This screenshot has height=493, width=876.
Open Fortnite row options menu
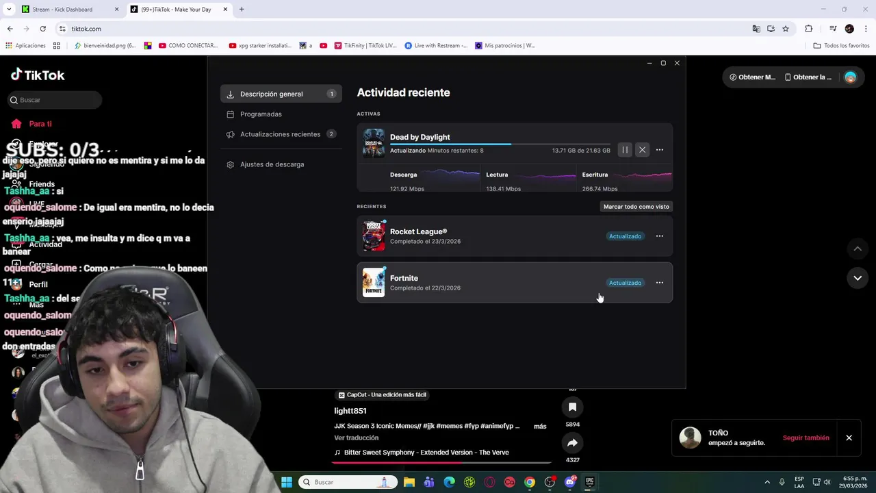click(x=660, y=283)
